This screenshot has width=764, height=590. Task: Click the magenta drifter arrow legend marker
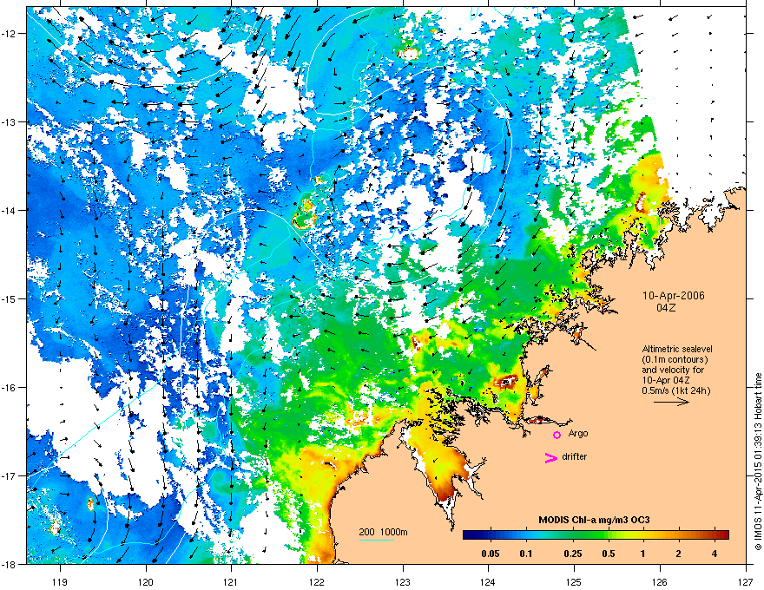point(550,457)
